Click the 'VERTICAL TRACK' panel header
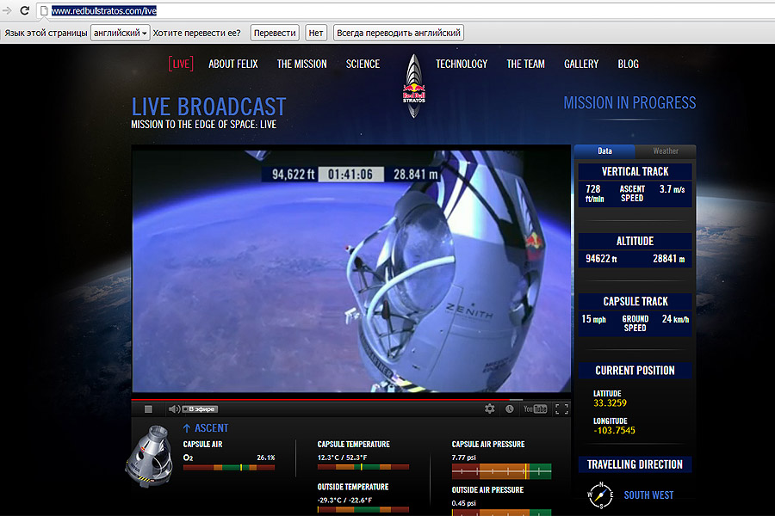 pos(635,171)
